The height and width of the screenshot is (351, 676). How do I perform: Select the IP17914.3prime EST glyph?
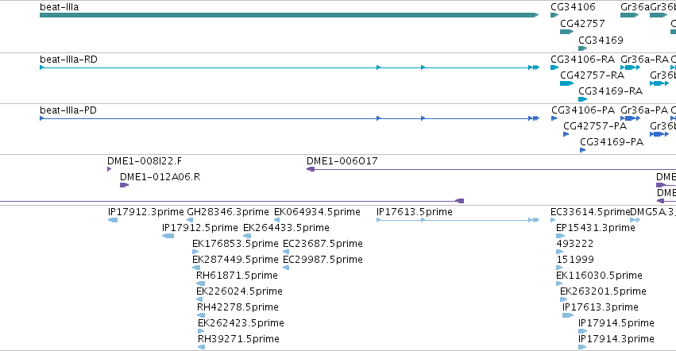[582, 347]
